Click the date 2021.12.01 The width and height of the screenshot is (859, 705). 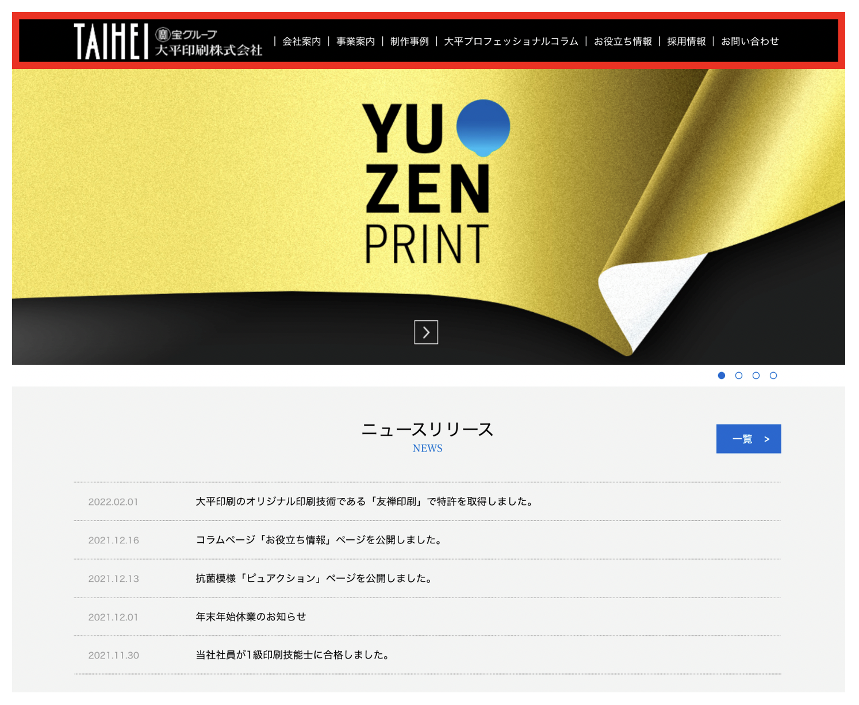tap(113, 617)
